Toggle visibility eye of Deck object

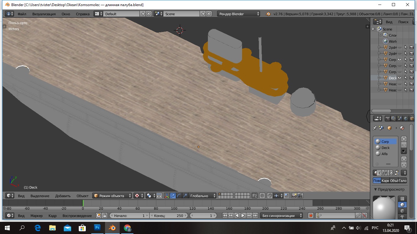(400, 78)
